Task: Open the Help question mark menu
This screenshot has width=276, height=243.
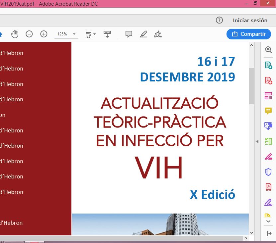Action: coord(219,20)
